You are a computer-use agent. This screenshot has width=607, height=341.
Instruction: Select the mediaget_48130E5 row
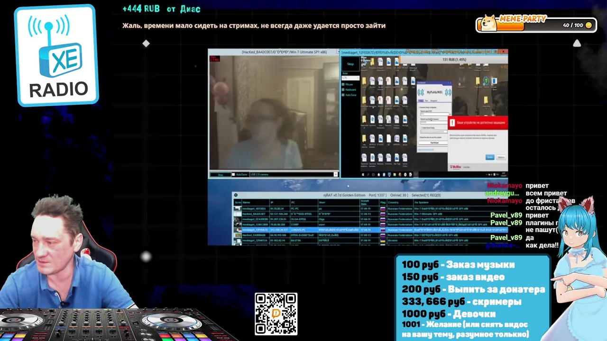pos(371,208)
